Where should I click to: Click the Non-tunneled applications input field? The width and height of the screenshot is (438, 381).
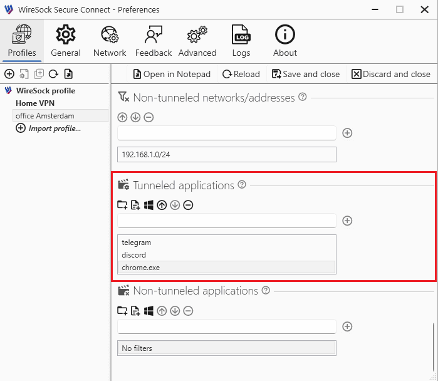coord(226,326)
